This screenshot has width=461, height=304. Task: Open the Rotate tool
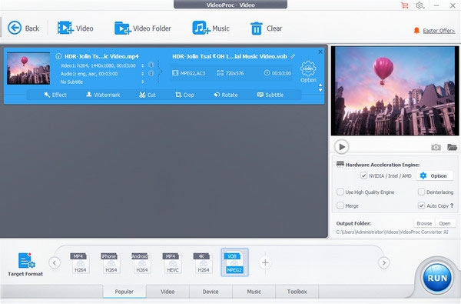click(x=225, y=95)
